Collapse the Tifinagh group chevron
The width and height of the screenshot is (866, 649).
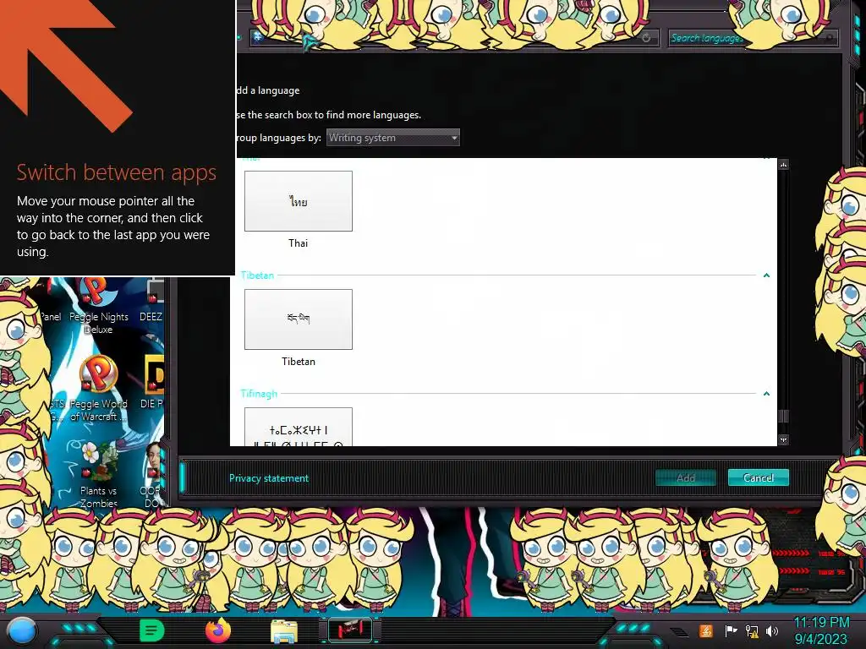pos(766,394)
